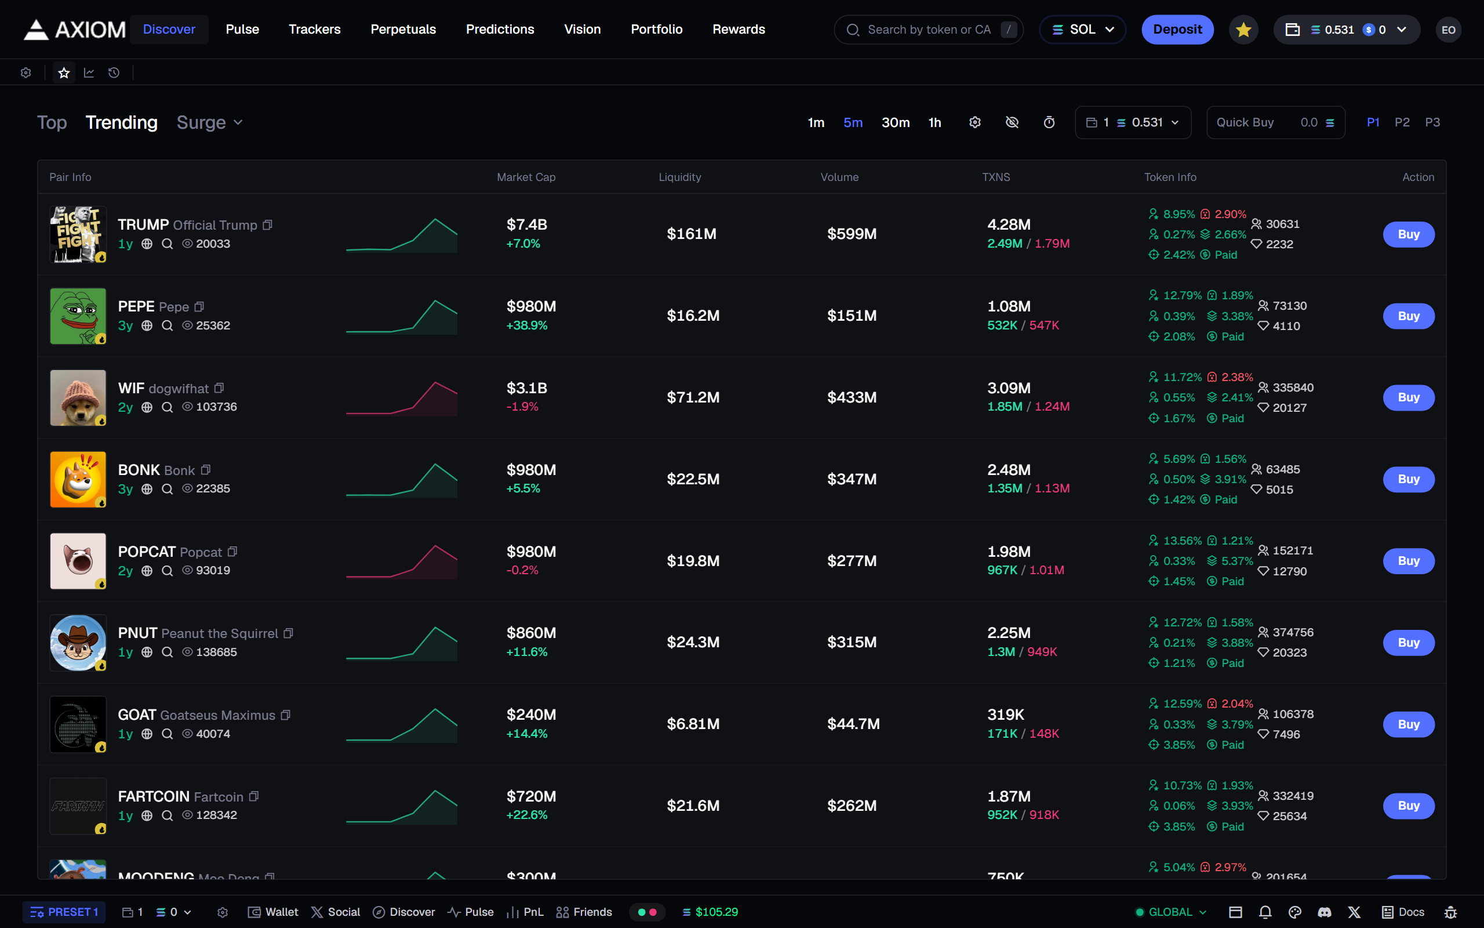1484x928 pixels.
Task: Open the FARTCOIN website globe icon
Action: [147, 815]
